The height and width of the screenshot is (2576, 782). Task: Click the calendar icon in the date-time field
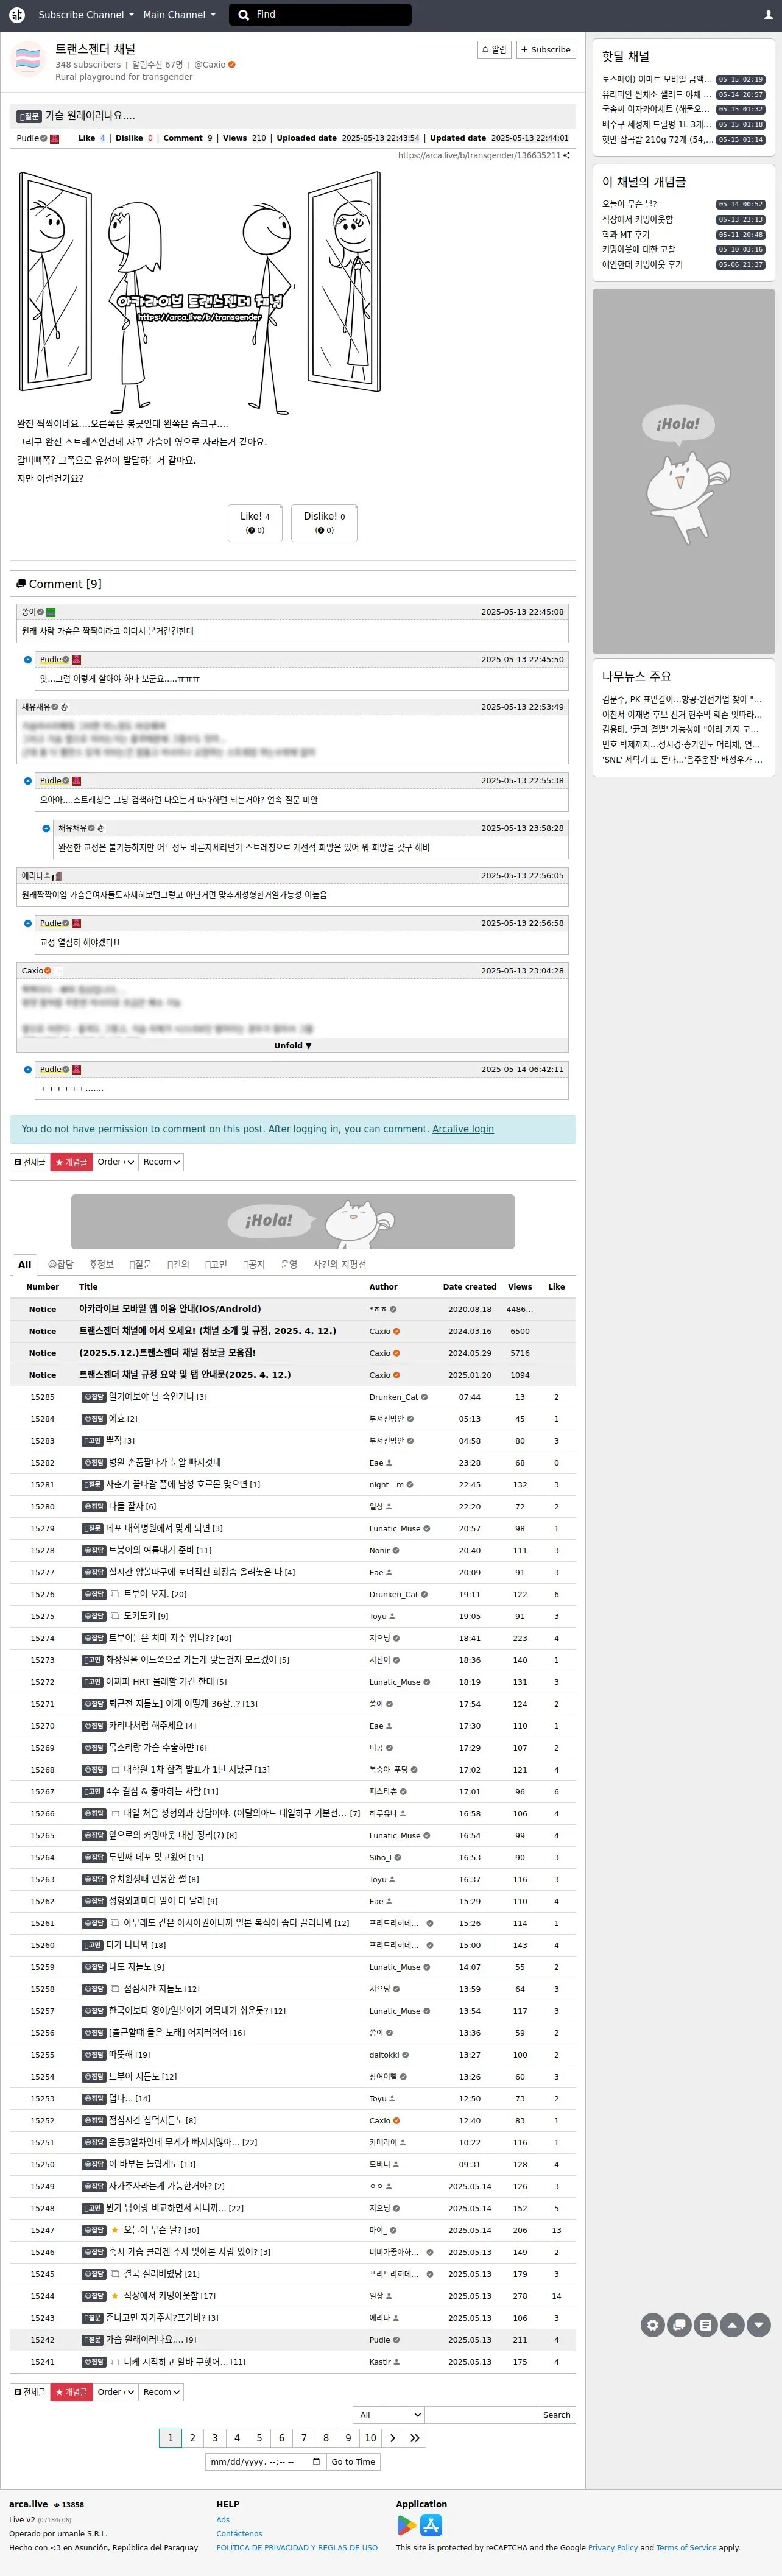point(317,2462)
